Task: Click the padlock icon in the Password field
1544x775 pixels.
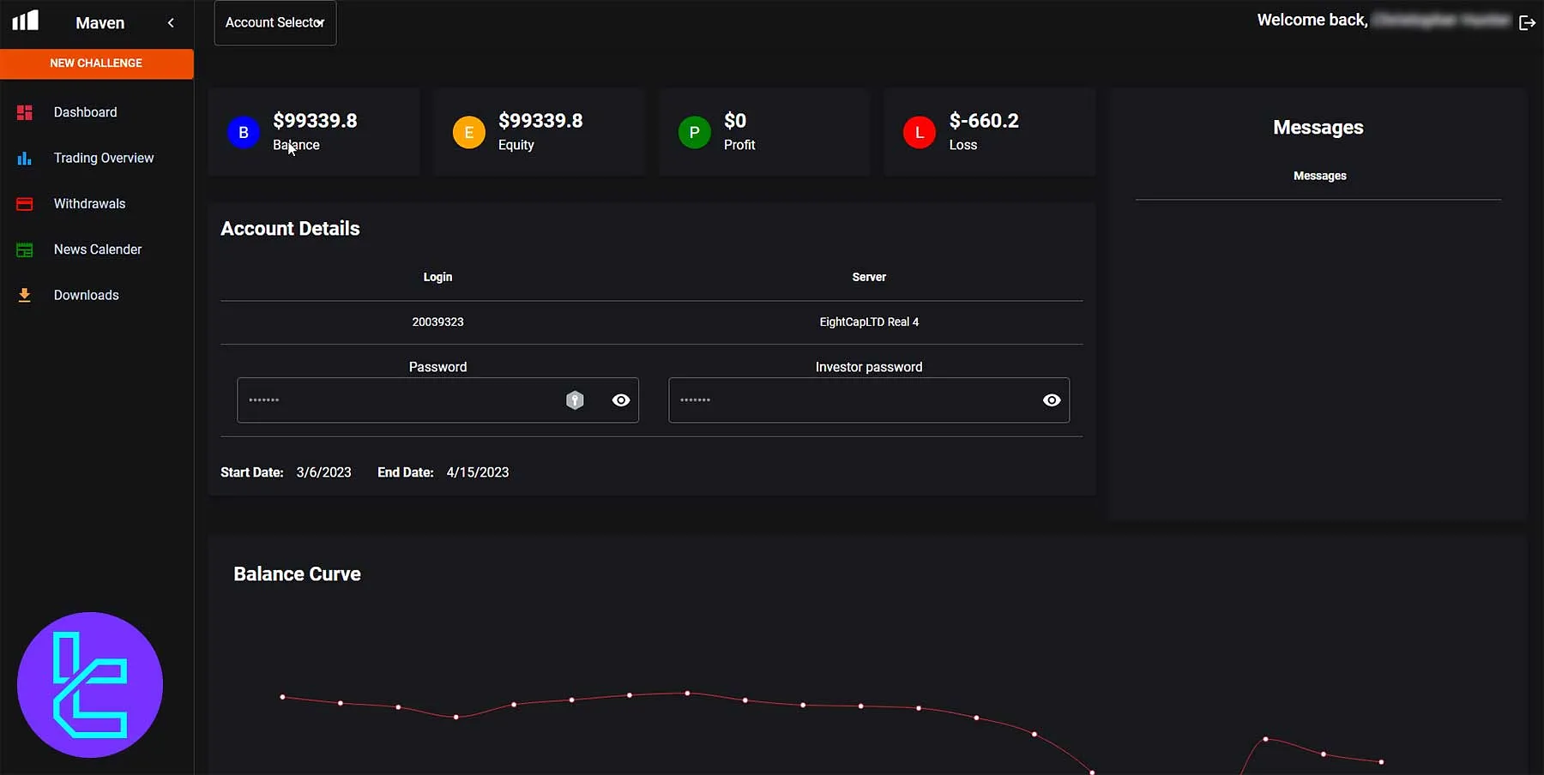Action: tap(574, 400)
